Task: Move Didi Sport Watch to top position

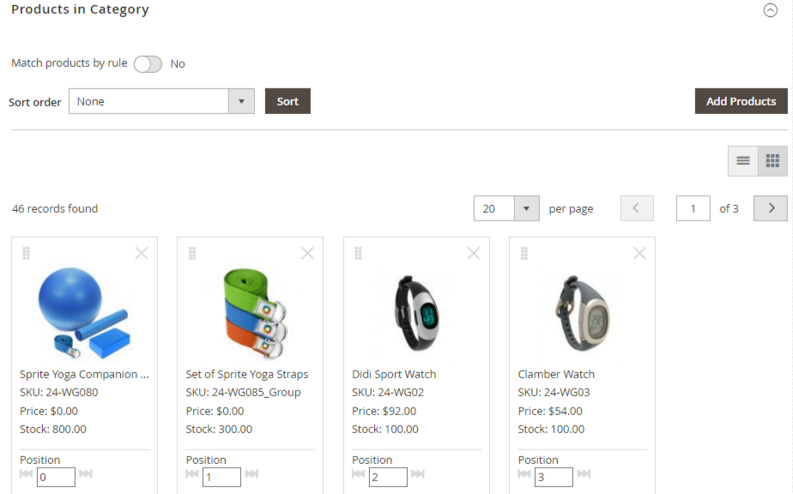Action: click(x=358, y=473)
